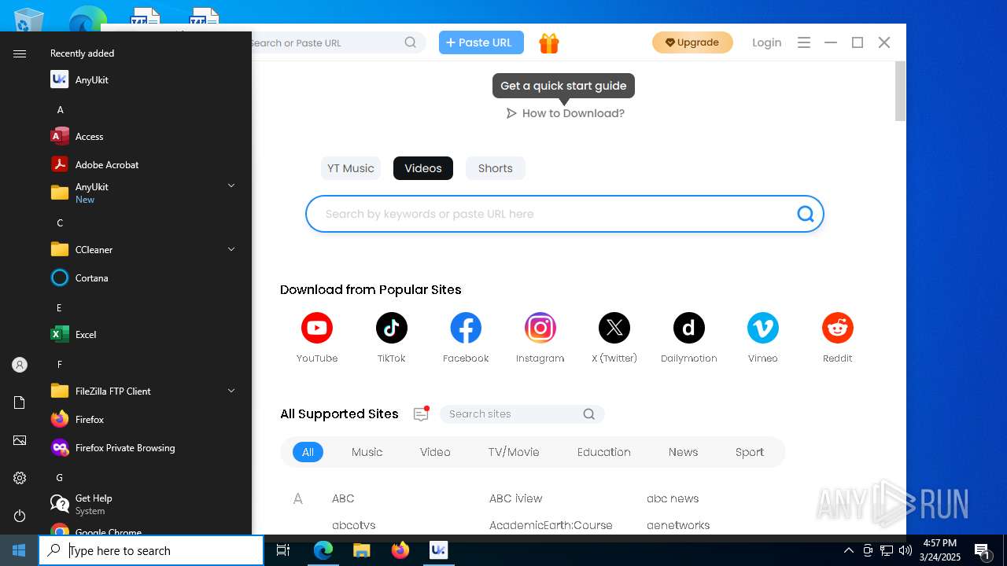The height and width of the screenshot is (566, 1007).
Task: Filter supported sites by TV/Movie
Action: pos(514,452)
